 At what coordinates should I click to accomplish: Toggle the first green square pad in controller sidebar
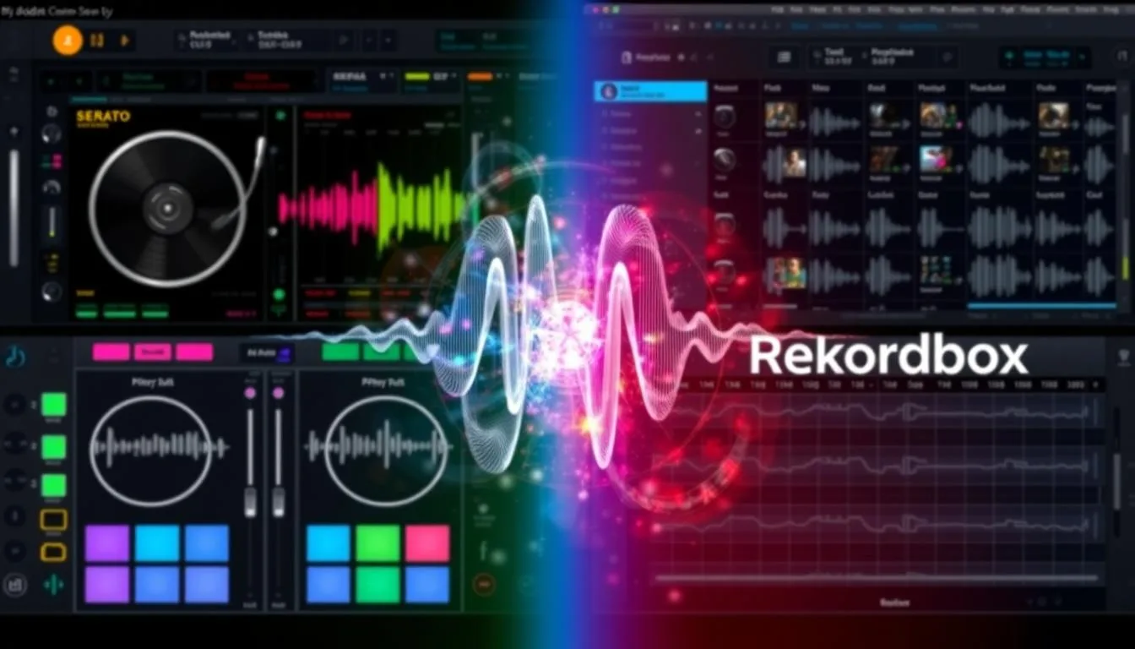tap(54, 405)
